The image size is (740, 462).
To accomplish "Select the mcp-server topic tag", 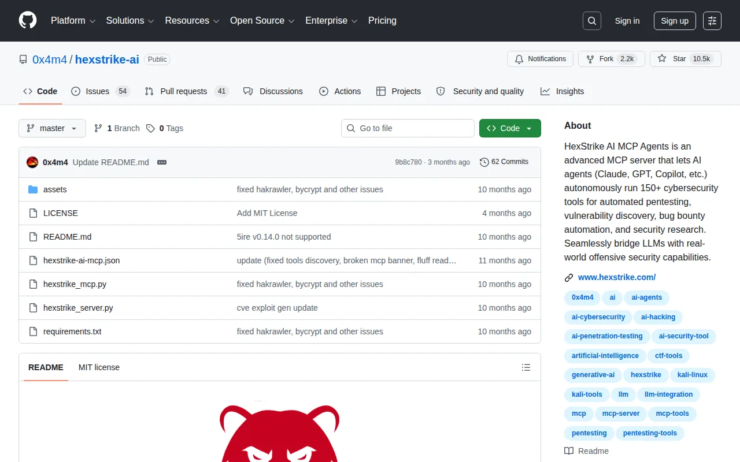I will point(621,413).
